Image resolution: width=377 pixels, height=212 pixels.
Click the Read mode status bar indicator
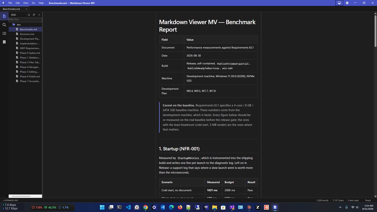coord(368,200)
